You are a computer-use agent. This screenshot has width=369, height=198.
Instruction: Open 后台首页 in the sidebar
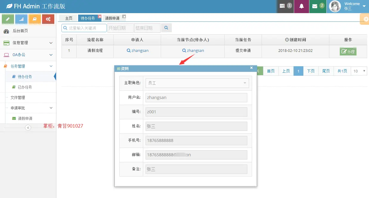[28, 31]
